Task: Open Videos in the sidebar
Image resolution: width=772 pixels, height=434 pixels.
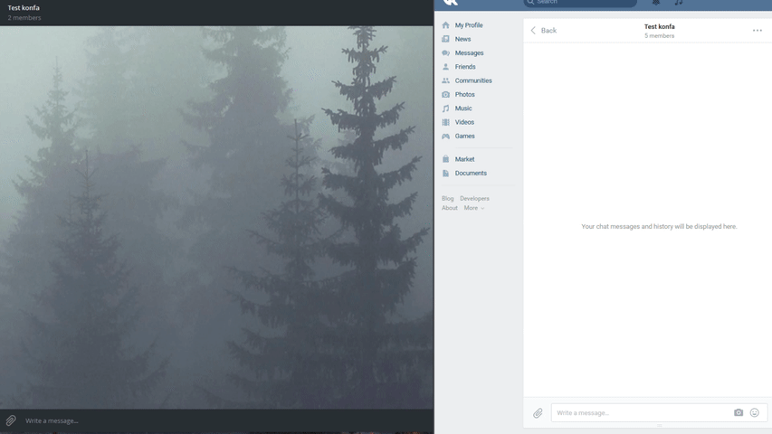Action: click(x=464, y=122)
